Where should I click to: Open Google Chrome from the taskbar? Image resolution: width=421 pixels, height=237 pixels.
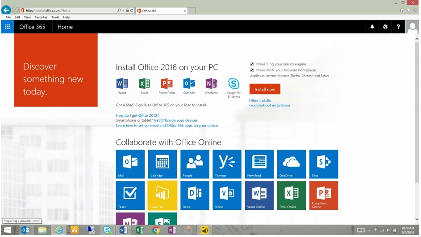tap(156, 230)
